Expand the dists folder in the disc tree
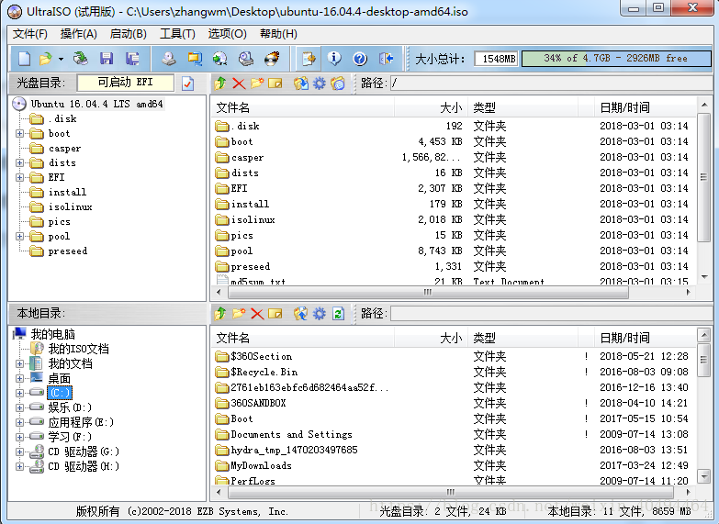This screenshot has width=719, height=524. coord(19,162)
